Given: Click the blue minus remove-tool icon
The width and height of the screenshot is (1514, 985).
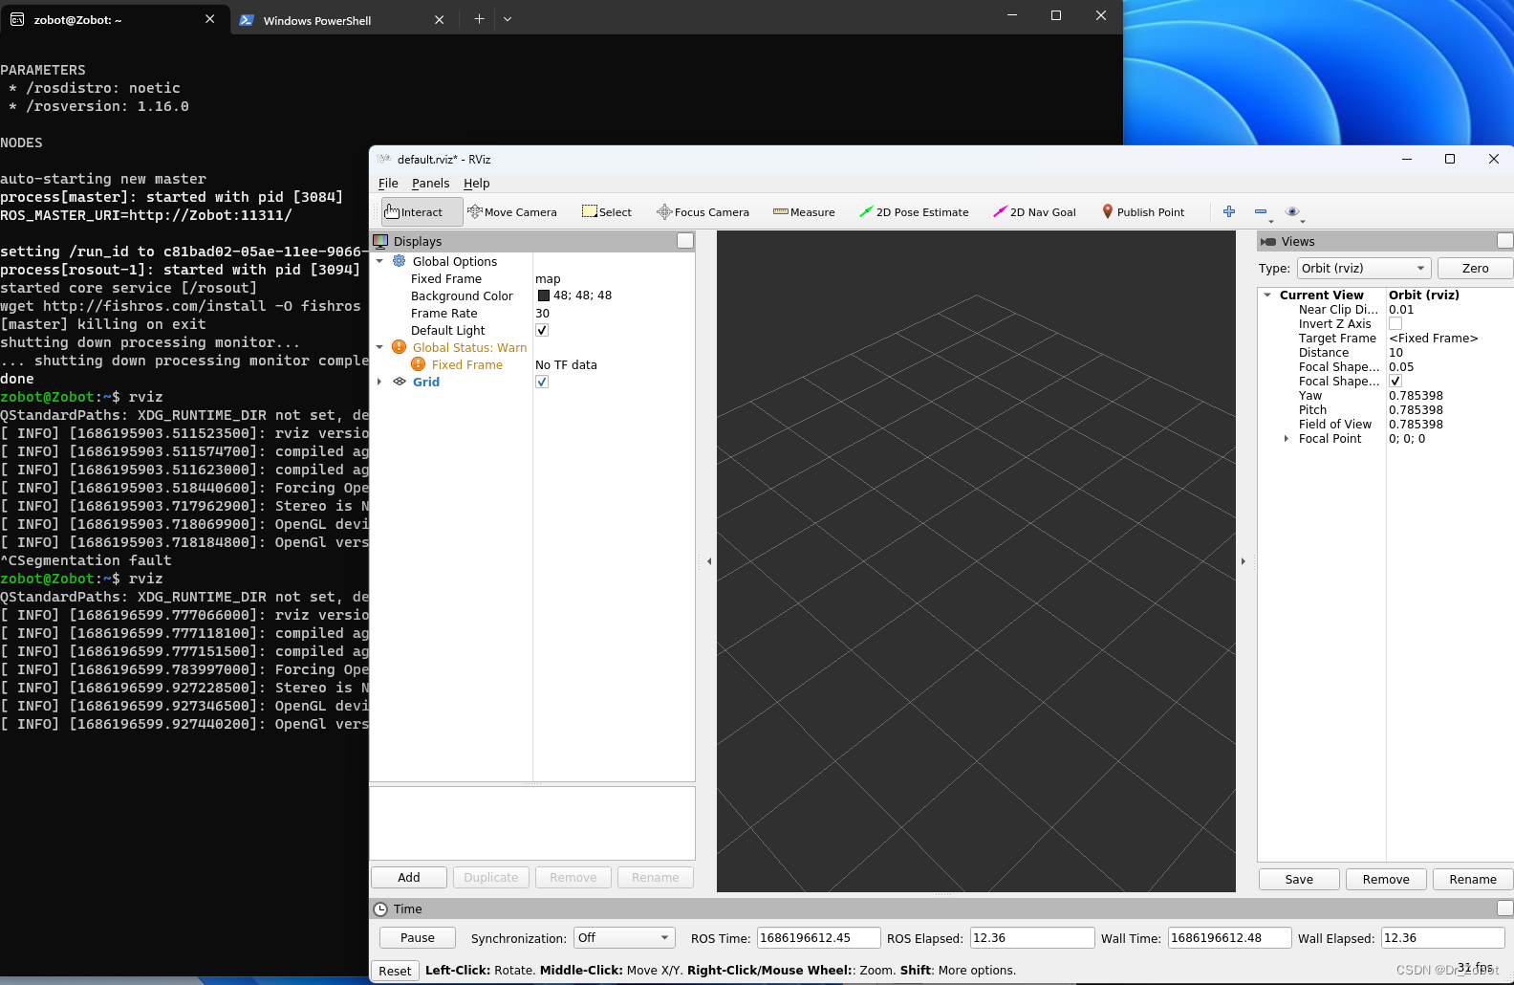Looking at the screenshot, I should pyautogui.click(x=1261, y=211).
